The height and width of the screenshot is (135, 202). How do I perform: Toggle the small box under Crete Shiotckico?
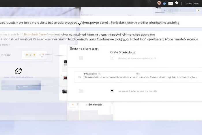112,58
